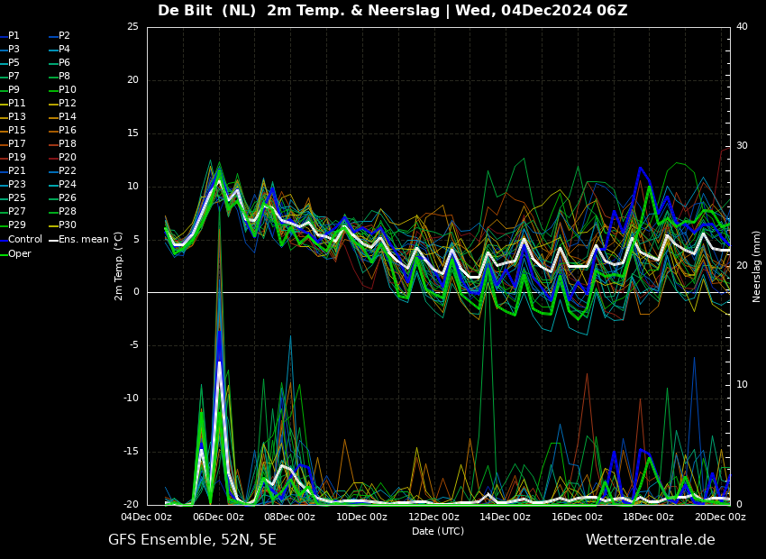Click the 18Dec 00z date axis label
The image size is (766, 559).
point(648,517)
